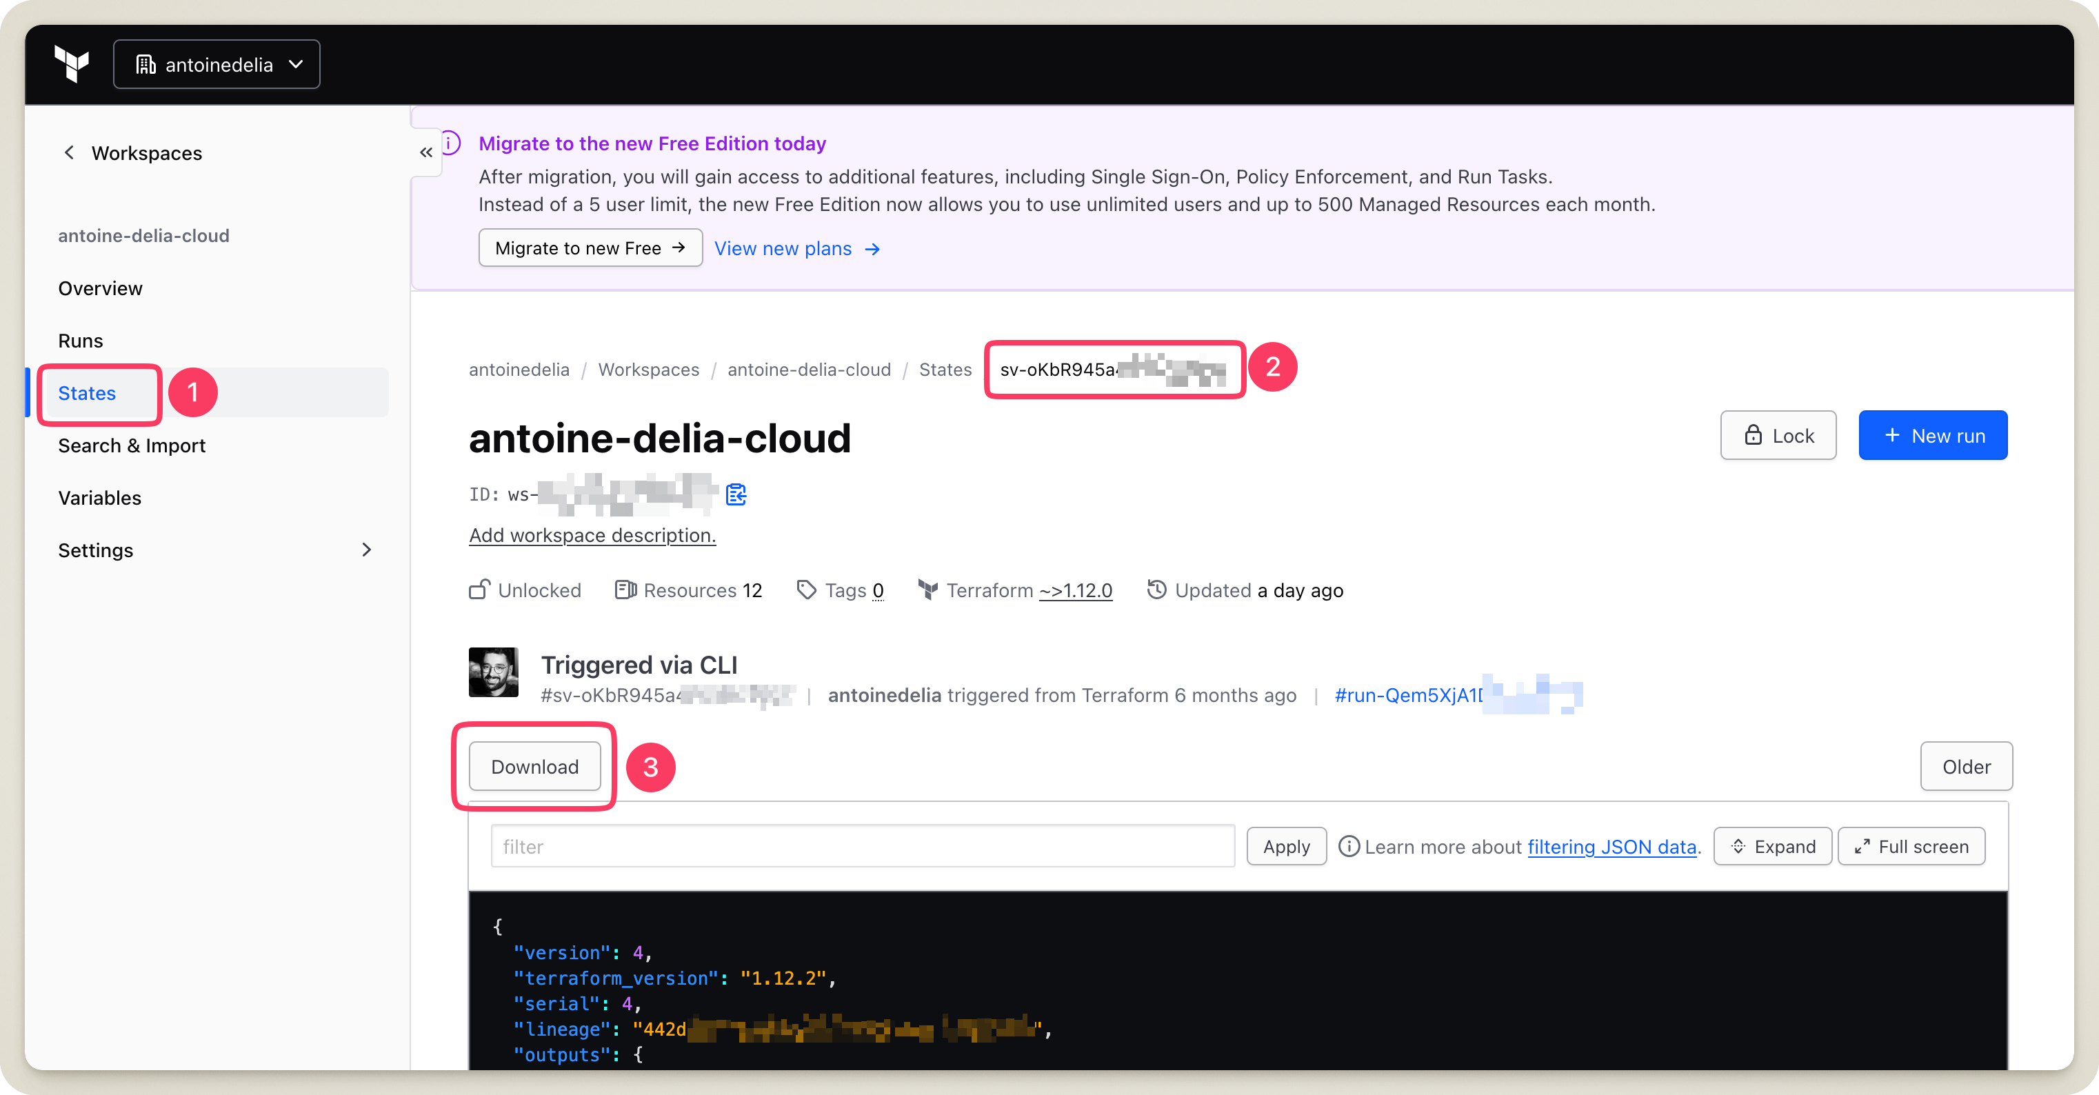Open the filtering JSON data link
The image size is (2099, 1095).
tap(1611, 847)
